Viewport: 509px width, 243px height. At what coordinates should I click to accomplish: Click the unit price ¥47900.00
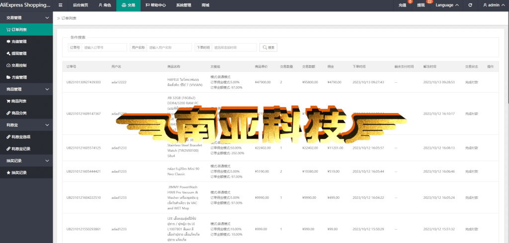(x=262, y=82)
